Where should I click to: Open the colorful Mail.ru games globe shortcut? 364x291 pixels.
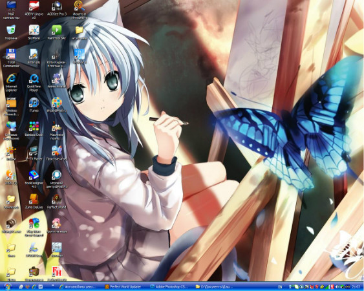(x=57, y=105)
